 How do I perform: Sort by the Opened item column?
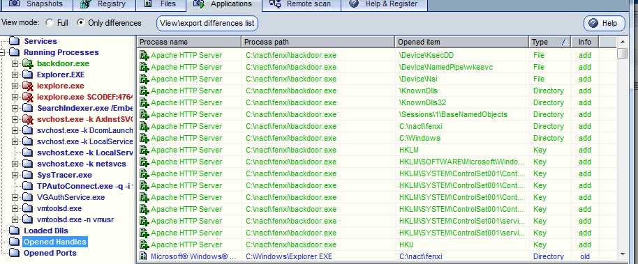[462, 42]
